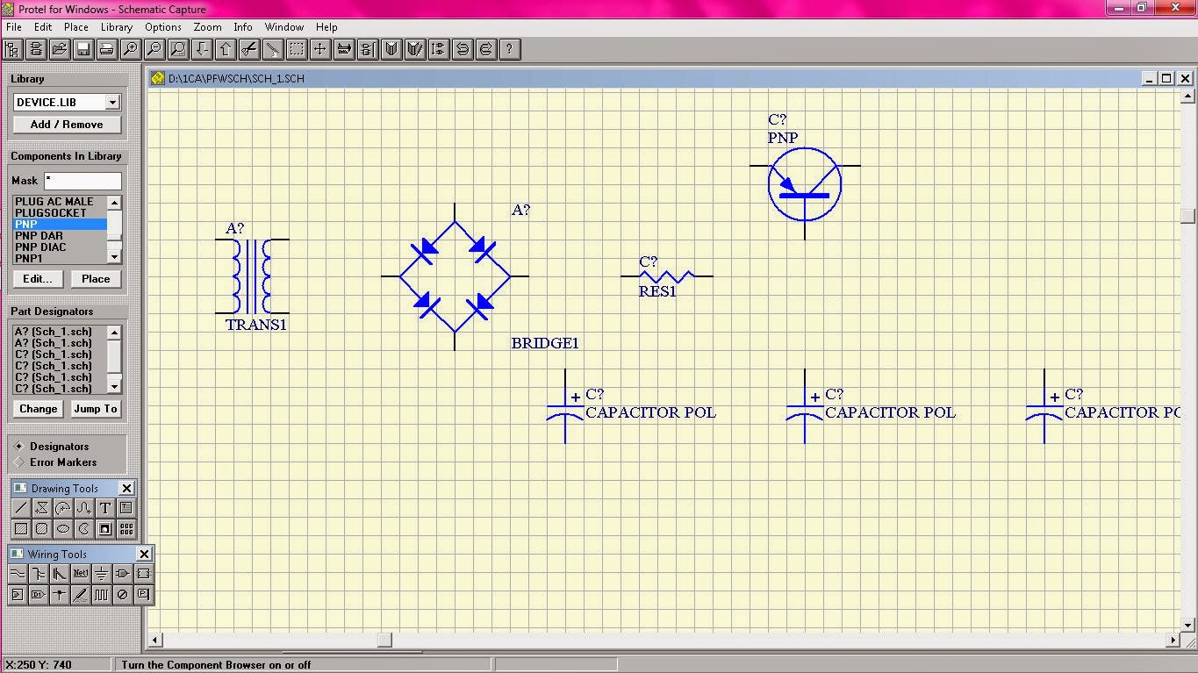1198x673 pixels.
Task: Click the down arrow hierarchy toolbar icon
Action: pos(202,49)
